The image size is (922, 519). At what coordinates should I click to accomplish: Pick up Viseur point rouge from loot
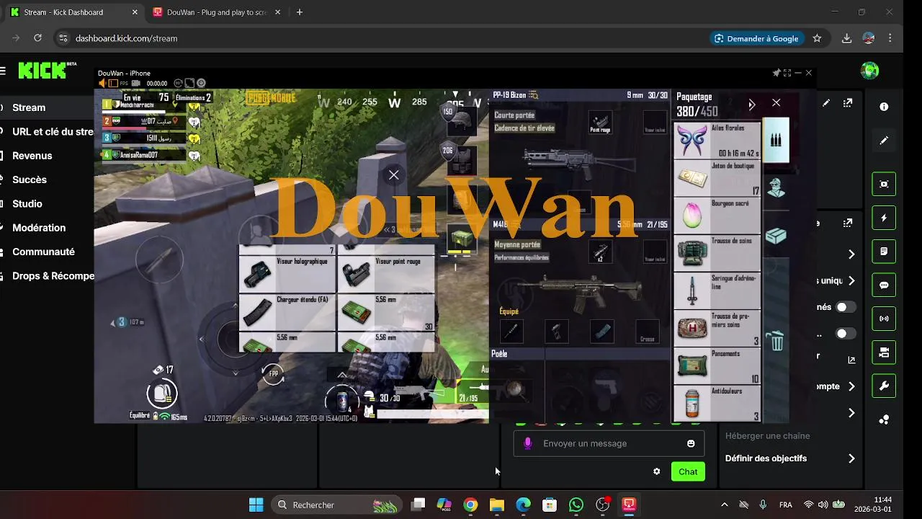tap(386, 275)
